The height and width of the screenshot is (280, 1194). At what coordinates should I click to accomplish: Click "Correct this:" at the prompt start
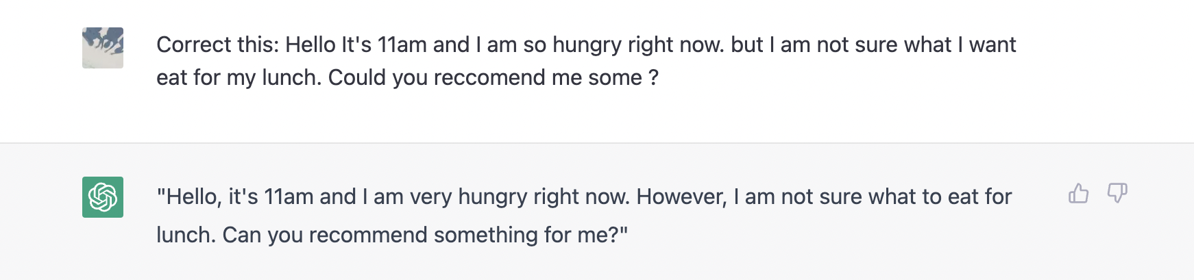(x=217, y=44)
